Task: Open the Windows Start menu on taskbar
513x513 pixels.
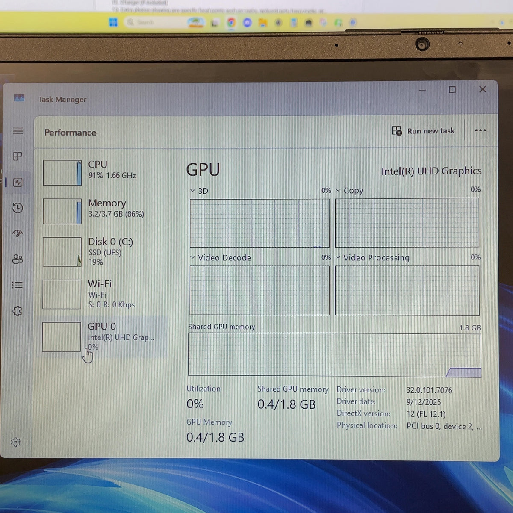Action: (x=113, y=22)
